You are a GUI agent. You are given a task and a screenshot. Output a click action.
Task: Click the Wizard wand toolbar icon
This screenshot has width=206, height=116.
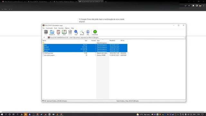[x=82, y=33]
